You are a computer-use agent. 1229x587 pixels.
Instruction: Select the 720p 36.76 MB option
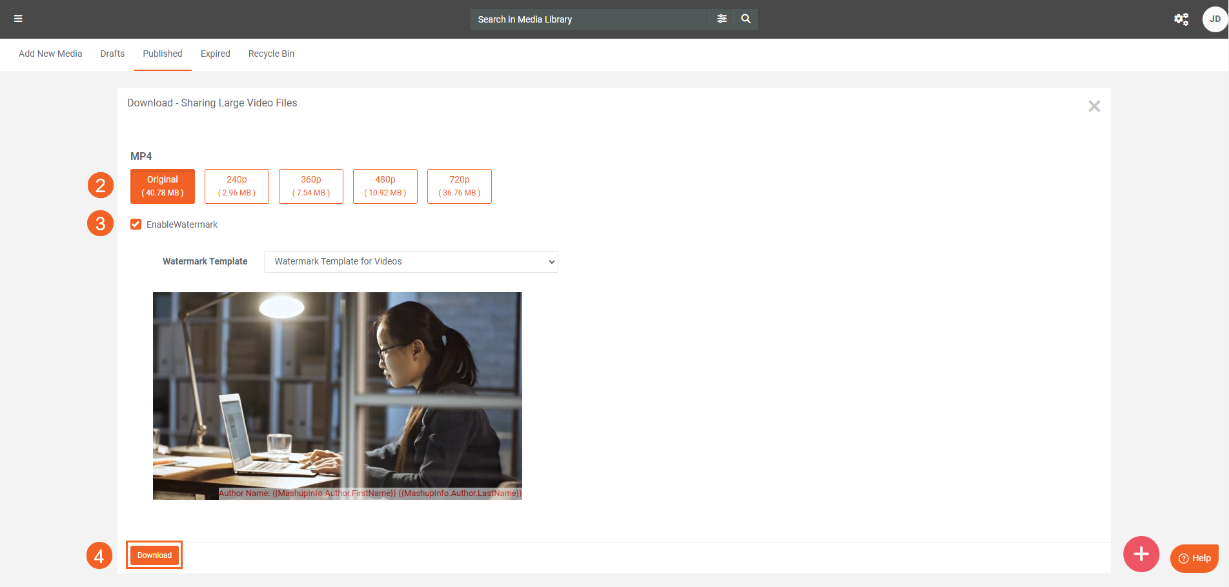click(460, 186)
